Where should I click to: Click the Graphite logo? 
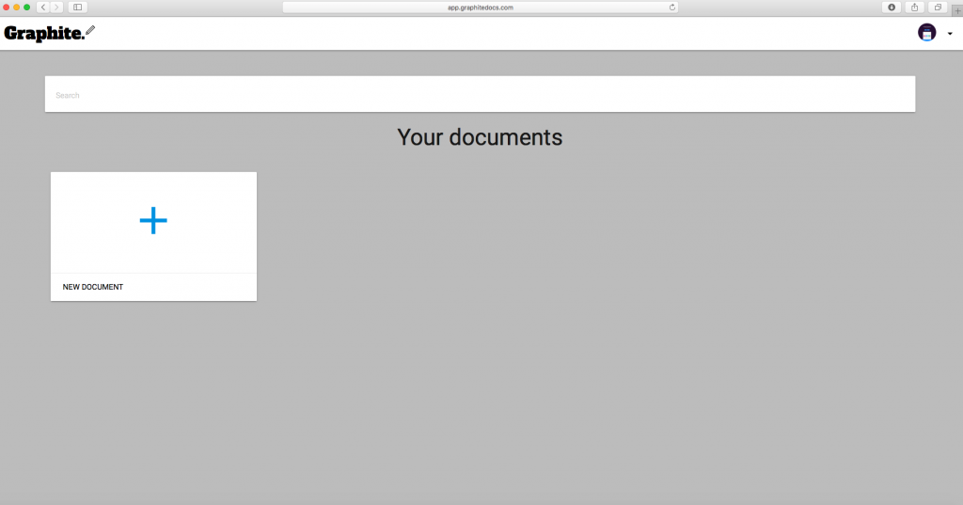49,33
